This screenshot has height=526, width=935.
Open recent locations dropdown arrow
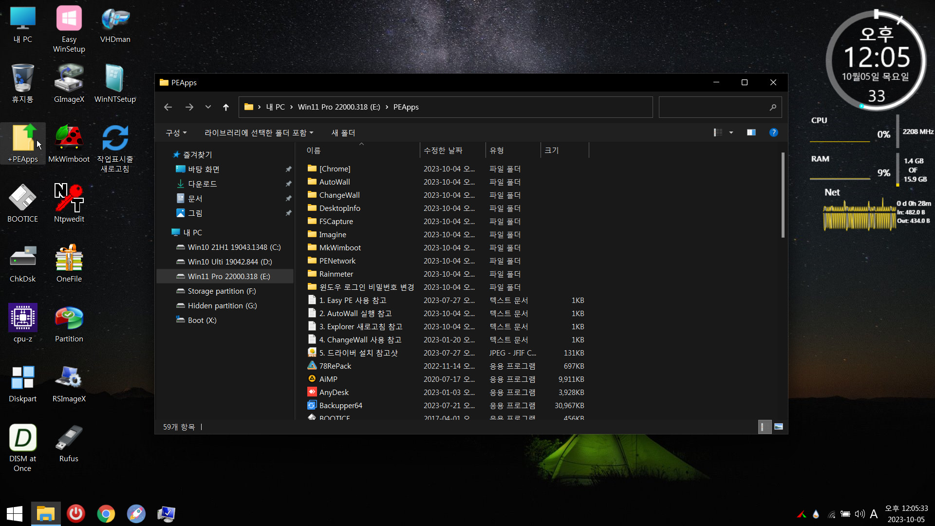pos(208,107)
